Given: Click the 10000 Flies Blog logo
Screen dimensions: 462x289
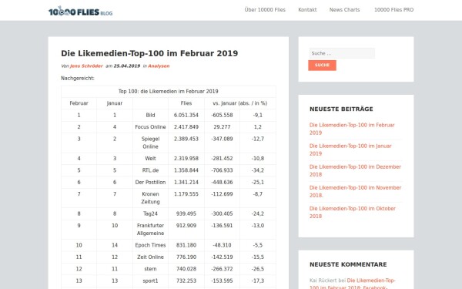Looking at the screenshot, I should [80, 12].
